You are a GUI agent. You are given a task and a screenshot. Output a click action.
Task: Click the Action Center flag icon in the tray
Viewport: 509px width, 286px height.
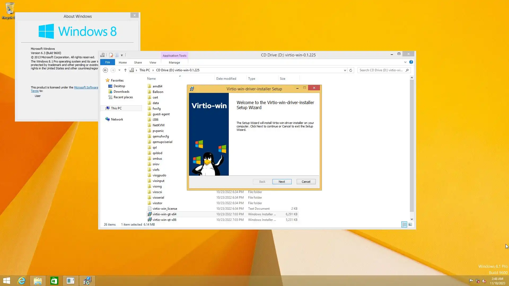[x=471, y=281]
